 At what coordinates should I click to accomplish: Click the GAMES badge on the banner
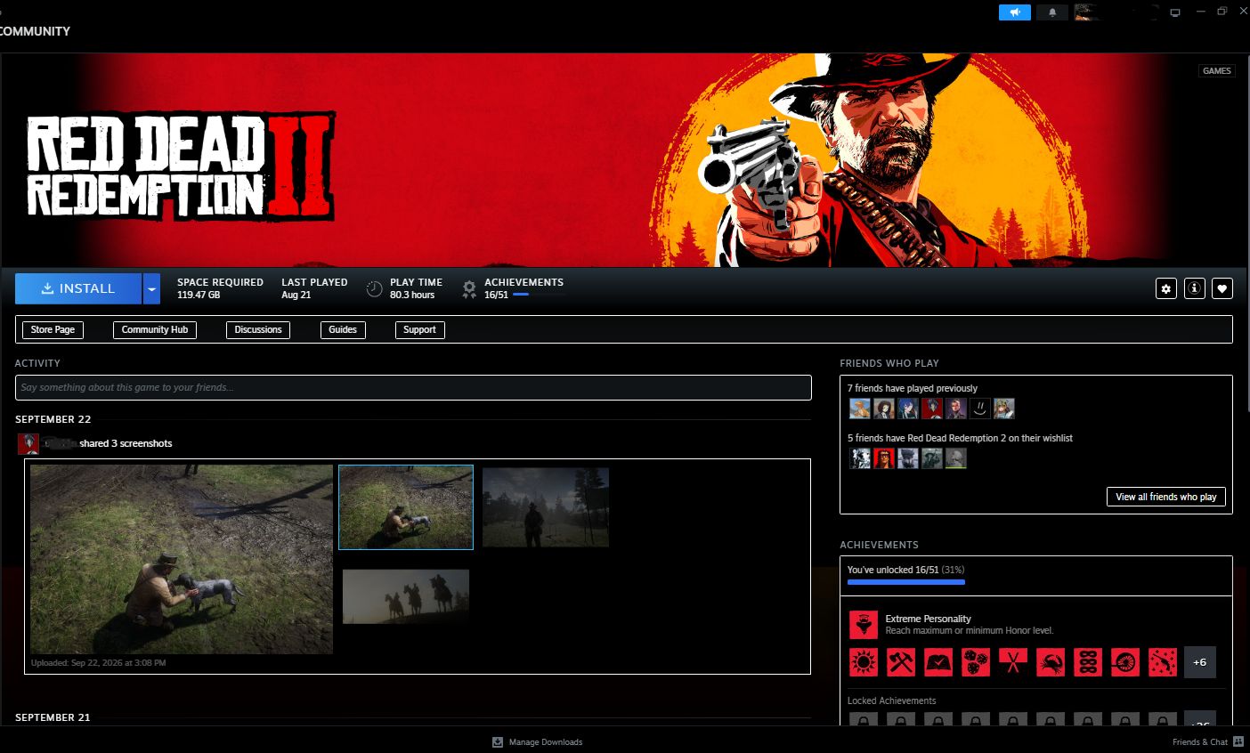click(x=1216, y=71)
